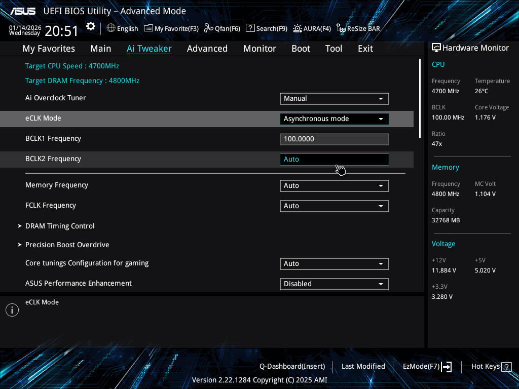Click +12V reading 11.884 V

[444, 270]
